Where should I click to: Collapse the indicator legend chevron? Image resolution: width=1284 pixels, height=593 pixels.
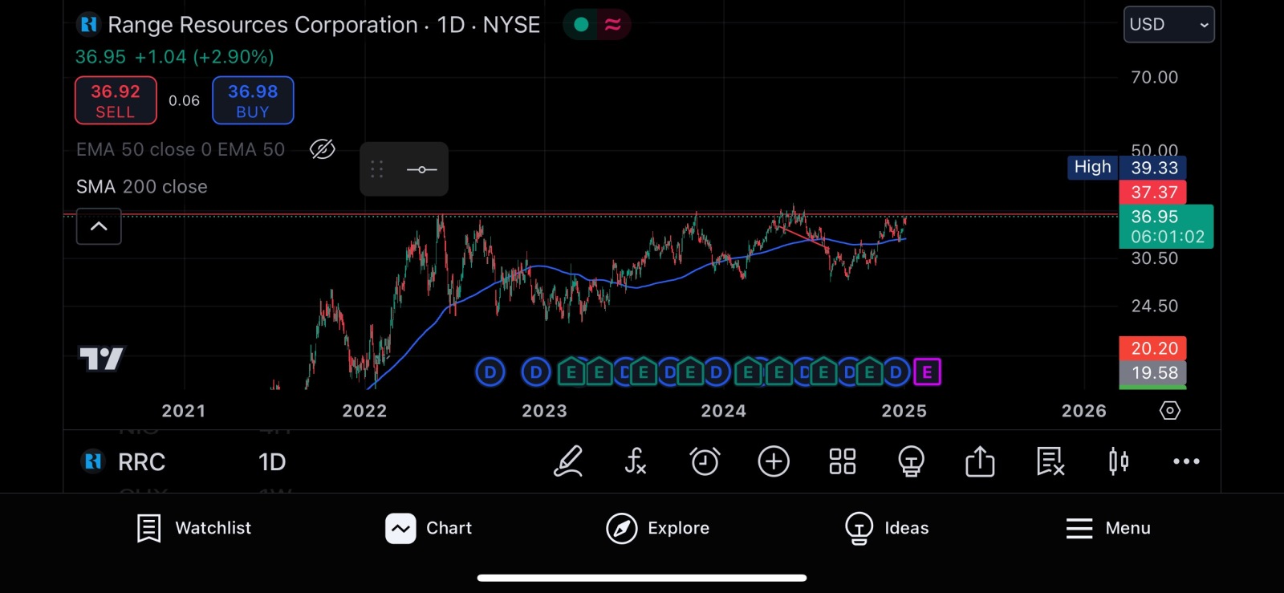99,226
